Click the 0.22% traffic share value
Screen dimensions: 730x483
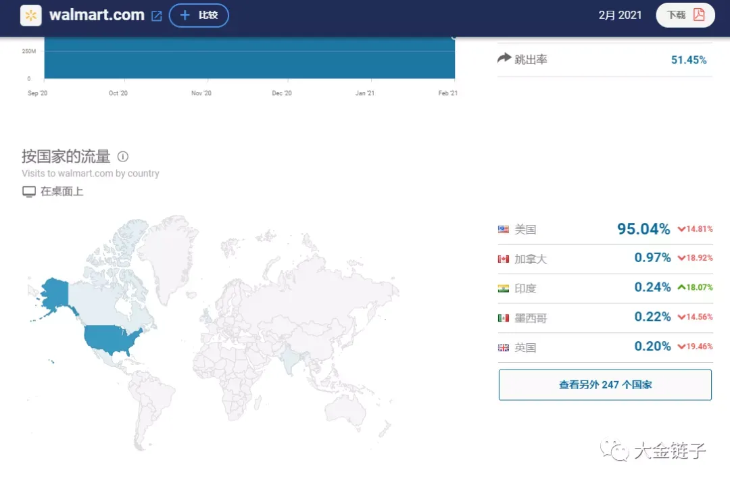pos(652,317)
